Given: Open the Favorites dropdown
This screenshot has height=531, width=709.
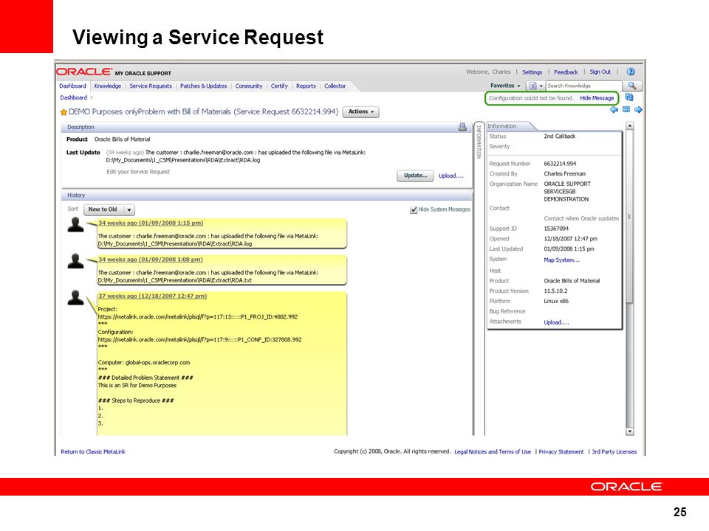Looking at the screenshot, I should [505, 86].
